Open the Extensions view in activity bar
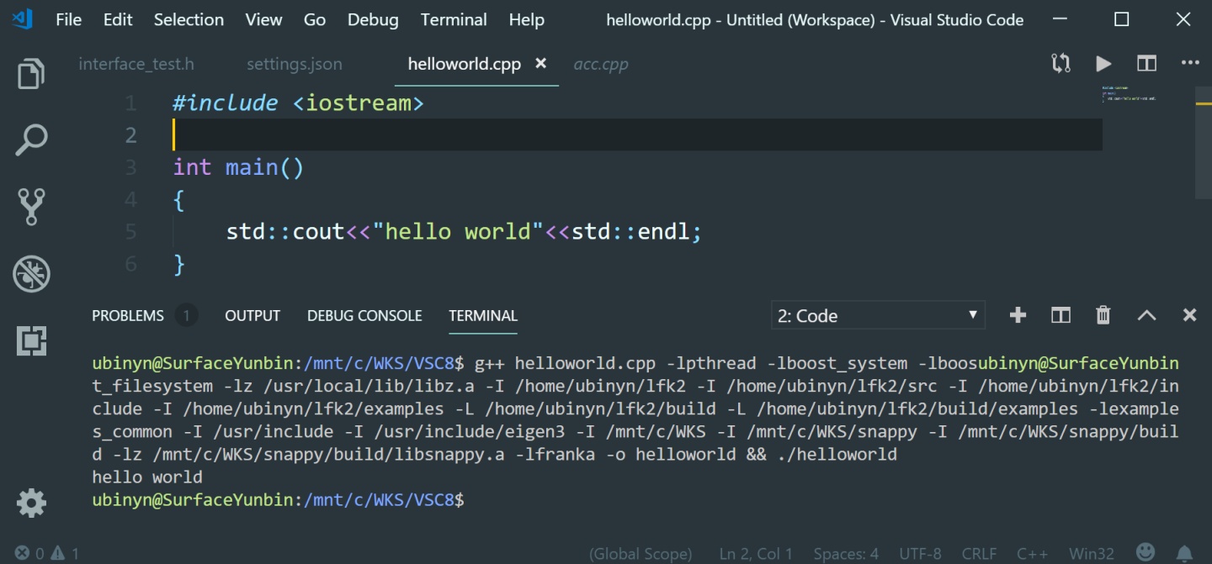Screen dimensions: 1212x564 pyautogui.click(x=31, y=340)
